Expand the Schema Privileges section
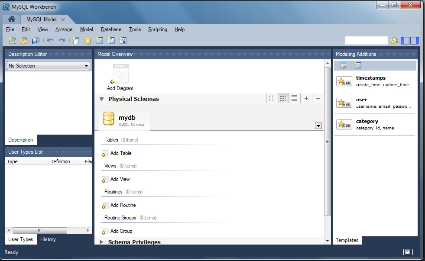Image resolution: width=425 pixels, height=261 pixels. tap(102, 242)
